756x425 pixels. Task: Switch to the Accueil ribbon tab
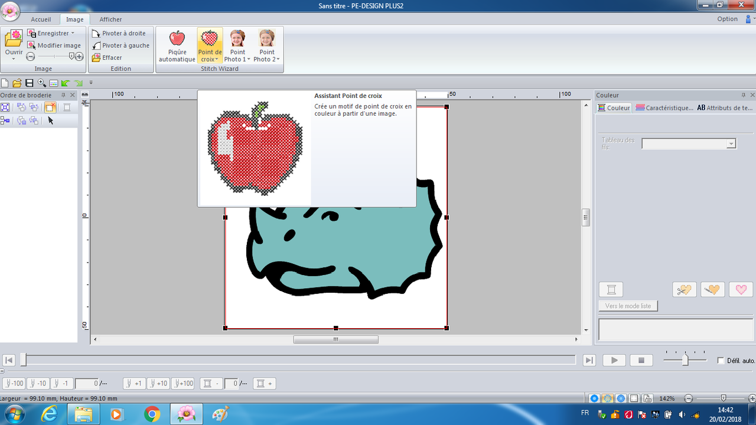pos(41,19)
